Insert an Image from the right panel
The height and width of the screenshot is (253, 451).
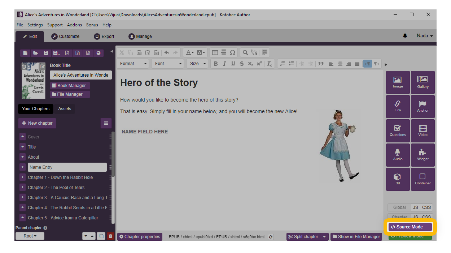pyautogui.click(x=398, y=82)
